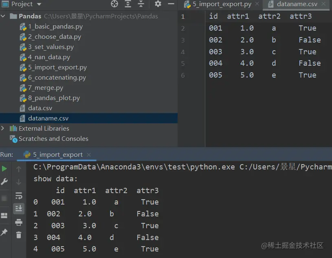332x258 pixels.
Task: Select 1_basic_pandas.py in project tree
Action: click(55, 27)
